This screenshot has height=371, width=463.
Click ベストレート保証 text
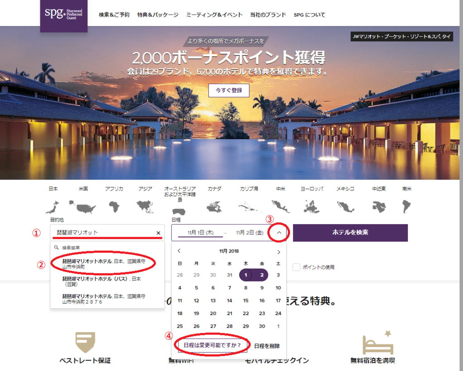[85, 361]
